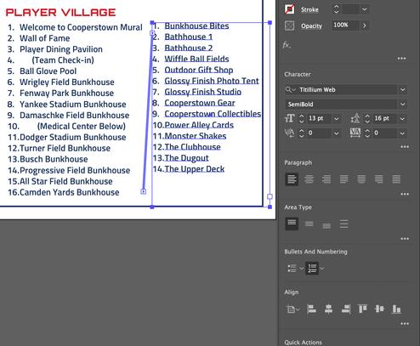Click the Titillium Web font family field
The image size is (420, 346).
pos(341,90)
